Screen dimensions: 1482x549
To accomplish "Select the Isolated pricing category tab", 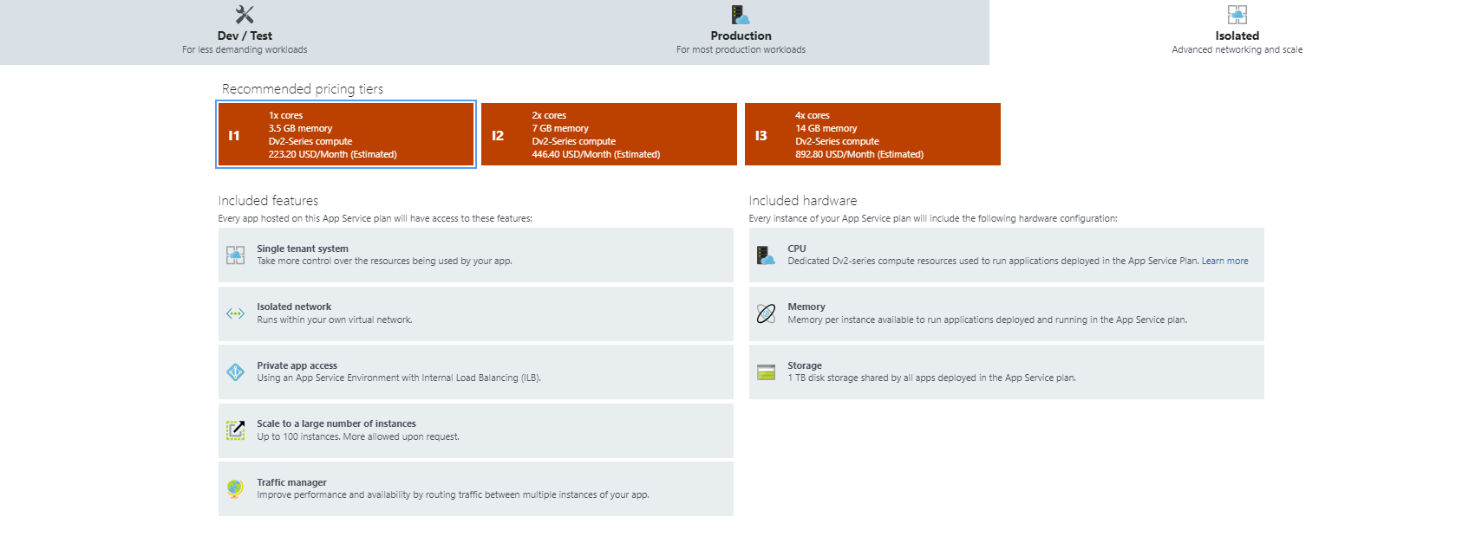I will pyautogui.click(x=1237, y=36).
